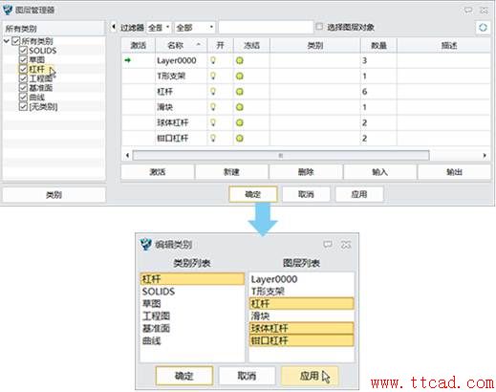
Task: Toggle the 基准面 category checkbox
Action: (x=23, y=88)
